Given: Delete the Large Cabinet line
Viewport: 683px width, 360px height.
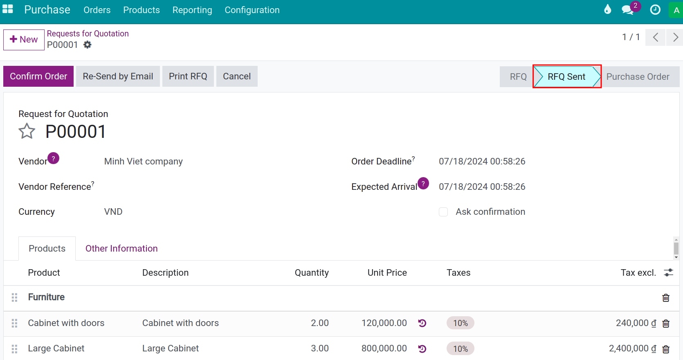Looking at the screenshot, I should click(666, 349).
